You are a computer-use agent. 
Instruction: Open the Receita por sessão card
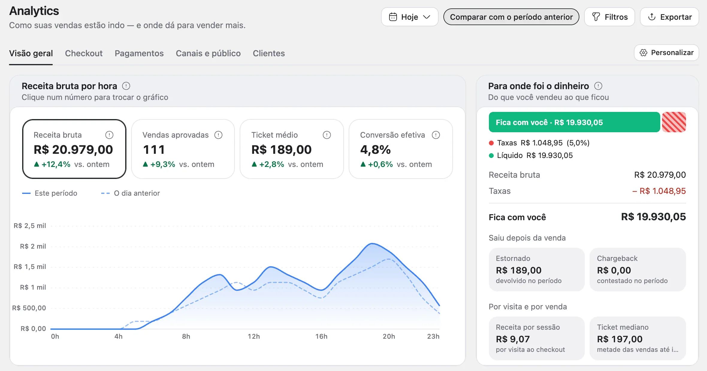point(537,338)
